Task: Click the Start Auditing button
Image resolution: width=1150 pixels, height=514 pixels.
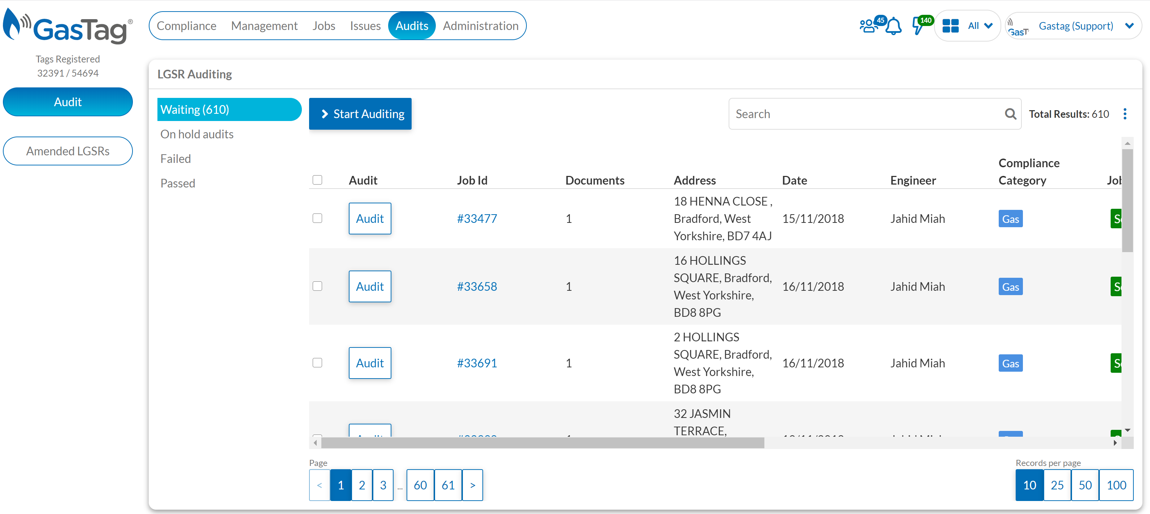Action: pos(360,114)
